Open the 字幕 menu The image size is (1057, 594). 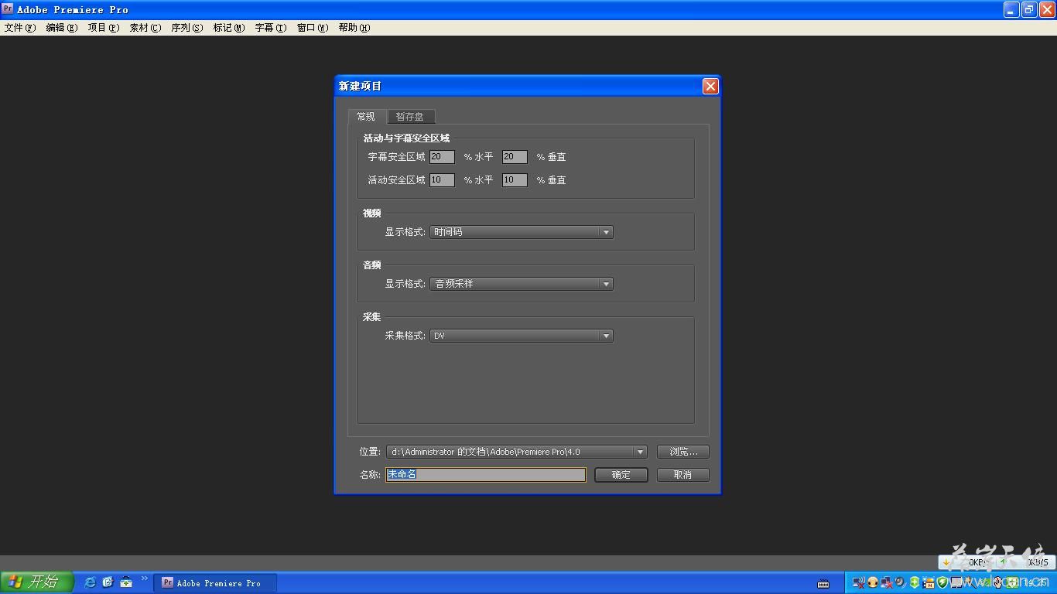pos(270,28)
